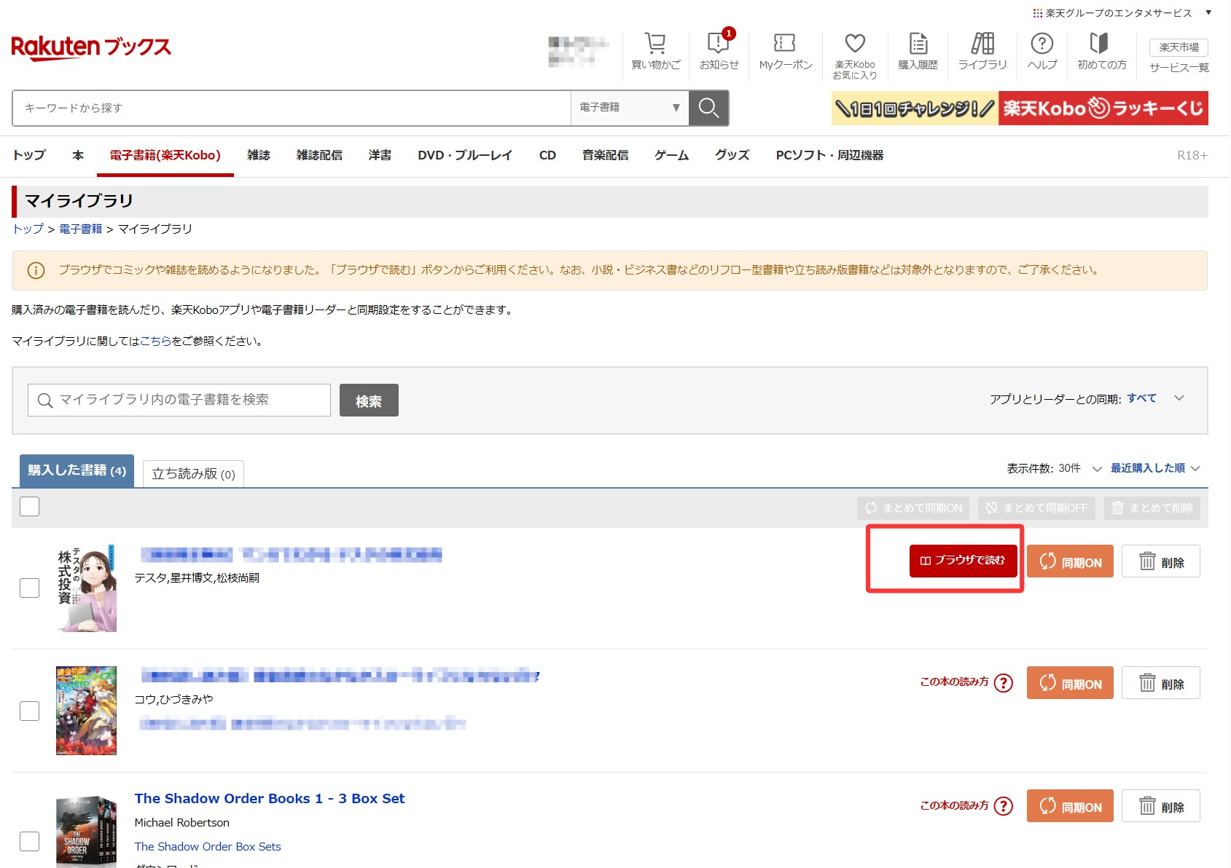This screenshot has height=868, width=1231.
Task: Open the ヘルプ question mark icon
Action: pyautogui.click(x=1042, y=45)
